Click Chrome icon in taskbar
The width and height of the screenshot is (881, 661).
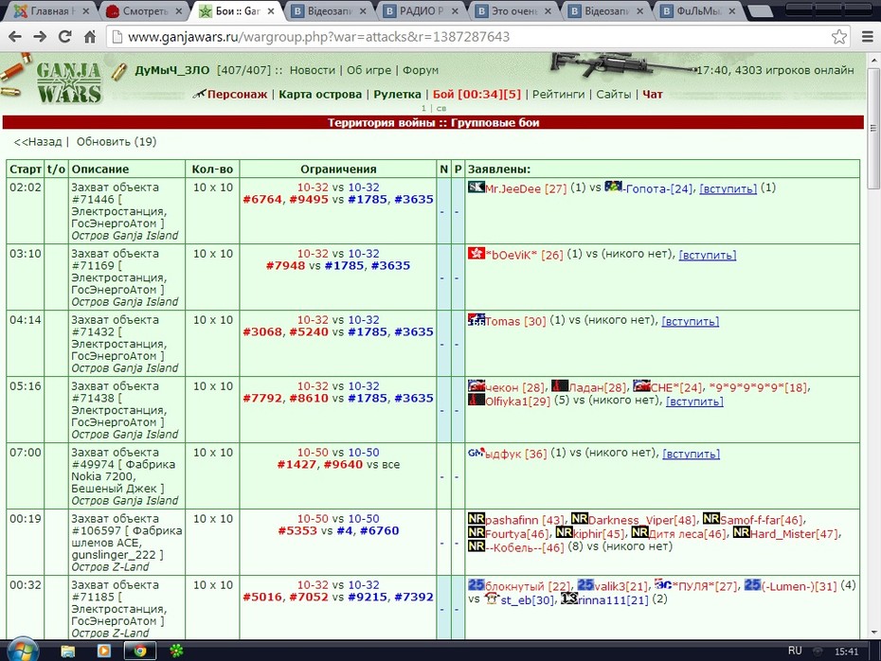tap(139, 651)
